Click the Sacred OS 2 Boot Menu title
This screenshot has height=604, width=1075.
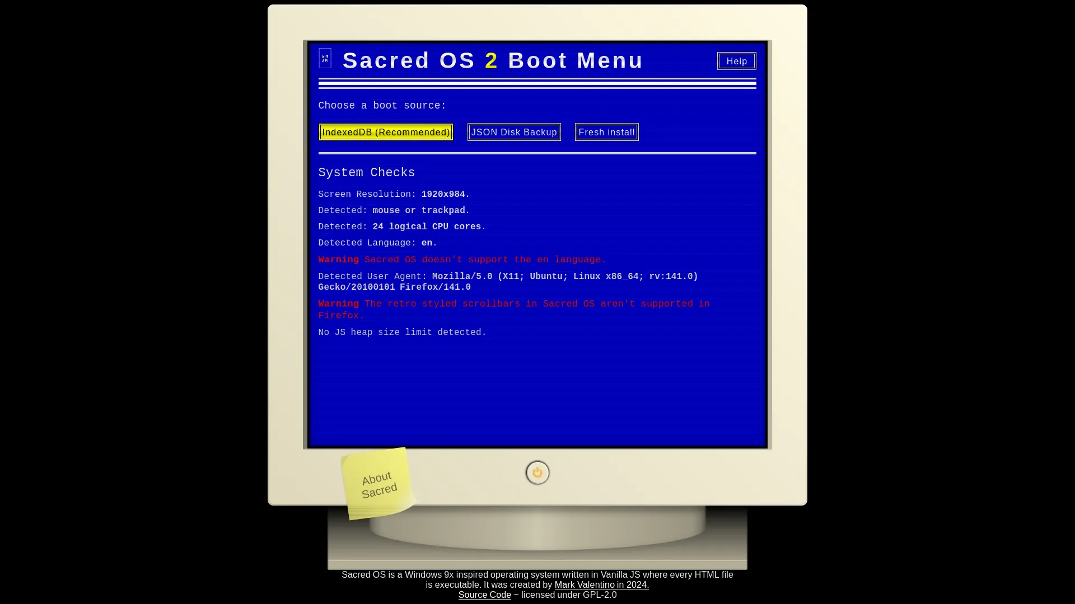(493, 60)
